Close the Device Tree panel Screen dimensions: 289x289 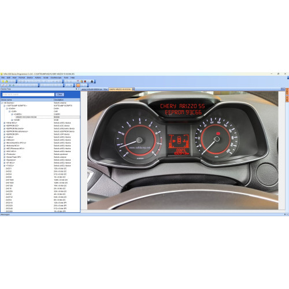79,89
